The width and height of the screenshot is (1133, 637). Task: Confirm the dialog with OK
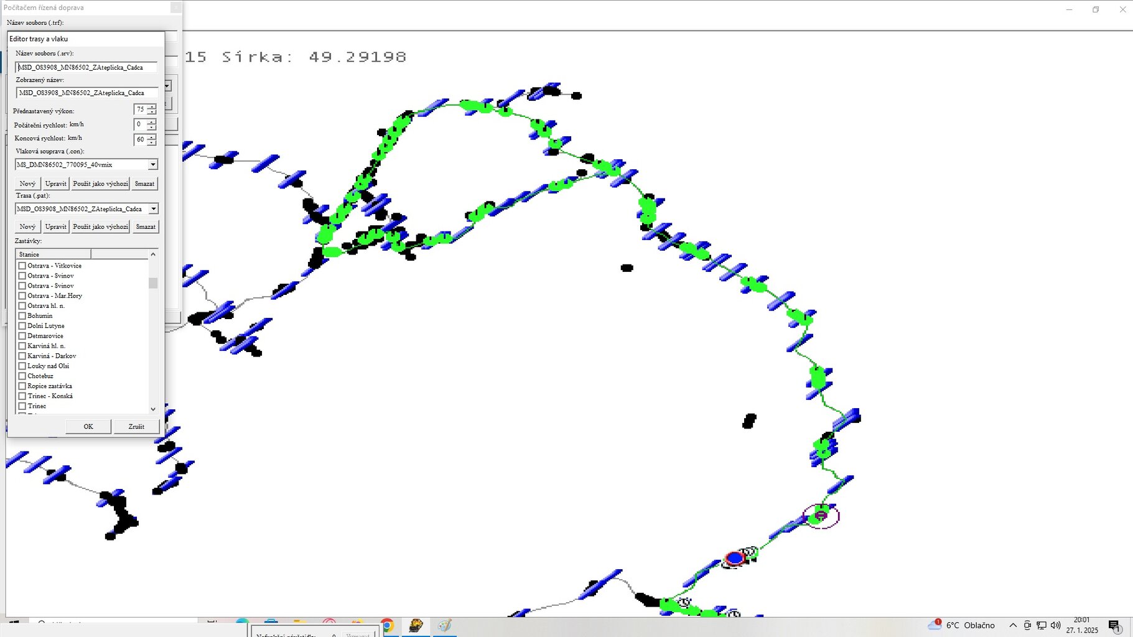pos(88,427)
